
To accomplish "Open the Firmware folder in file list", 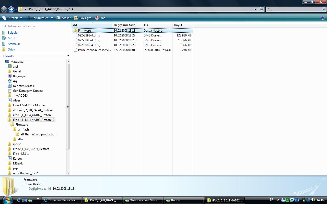I will pyautogui.click(x=84, y=31).
